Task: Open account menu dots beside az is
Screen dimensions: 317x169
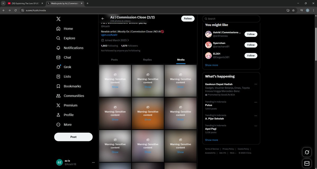Action: pos(93,162)
